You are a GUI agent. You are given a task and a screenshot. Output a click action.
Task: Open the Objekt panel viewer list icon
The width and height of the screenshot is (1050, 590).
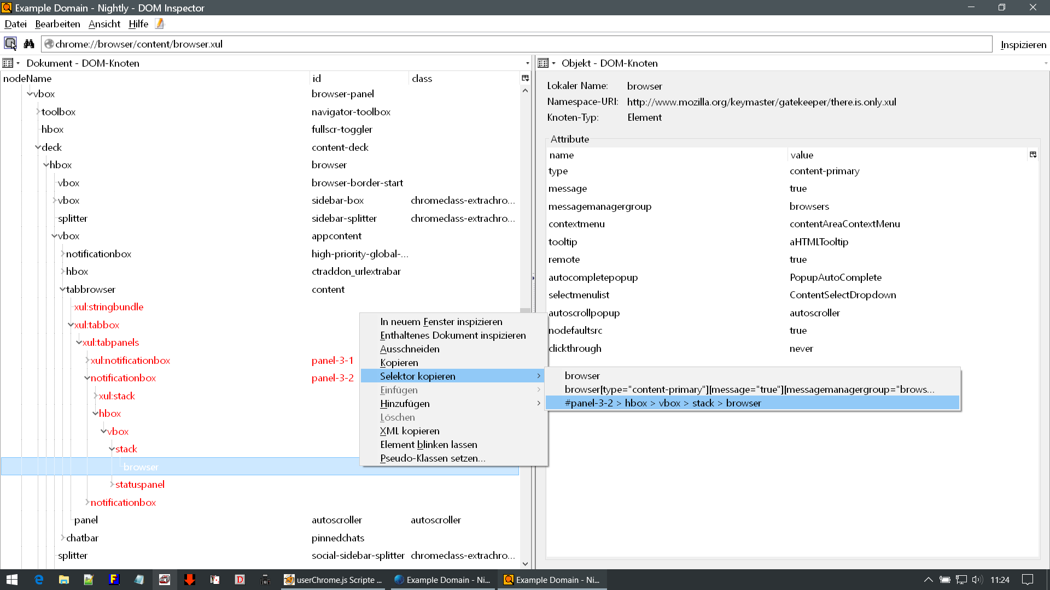(x=543, y=63)
